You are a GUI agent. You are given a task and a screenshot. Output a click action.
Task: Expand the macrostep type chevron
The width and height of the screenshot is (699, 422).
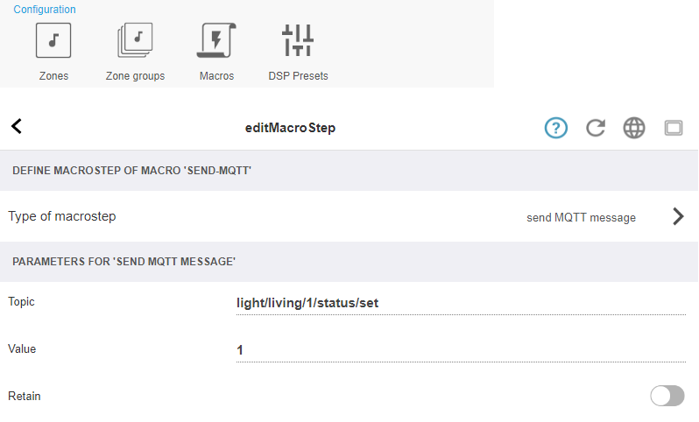[678, 216]
